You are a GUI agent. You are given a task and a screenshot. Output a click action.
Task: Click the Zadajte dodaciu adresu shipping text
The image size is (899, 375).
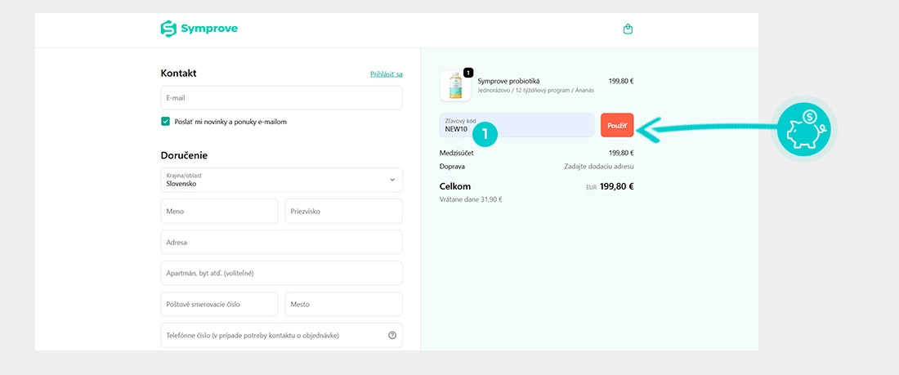tap(598, 167)
